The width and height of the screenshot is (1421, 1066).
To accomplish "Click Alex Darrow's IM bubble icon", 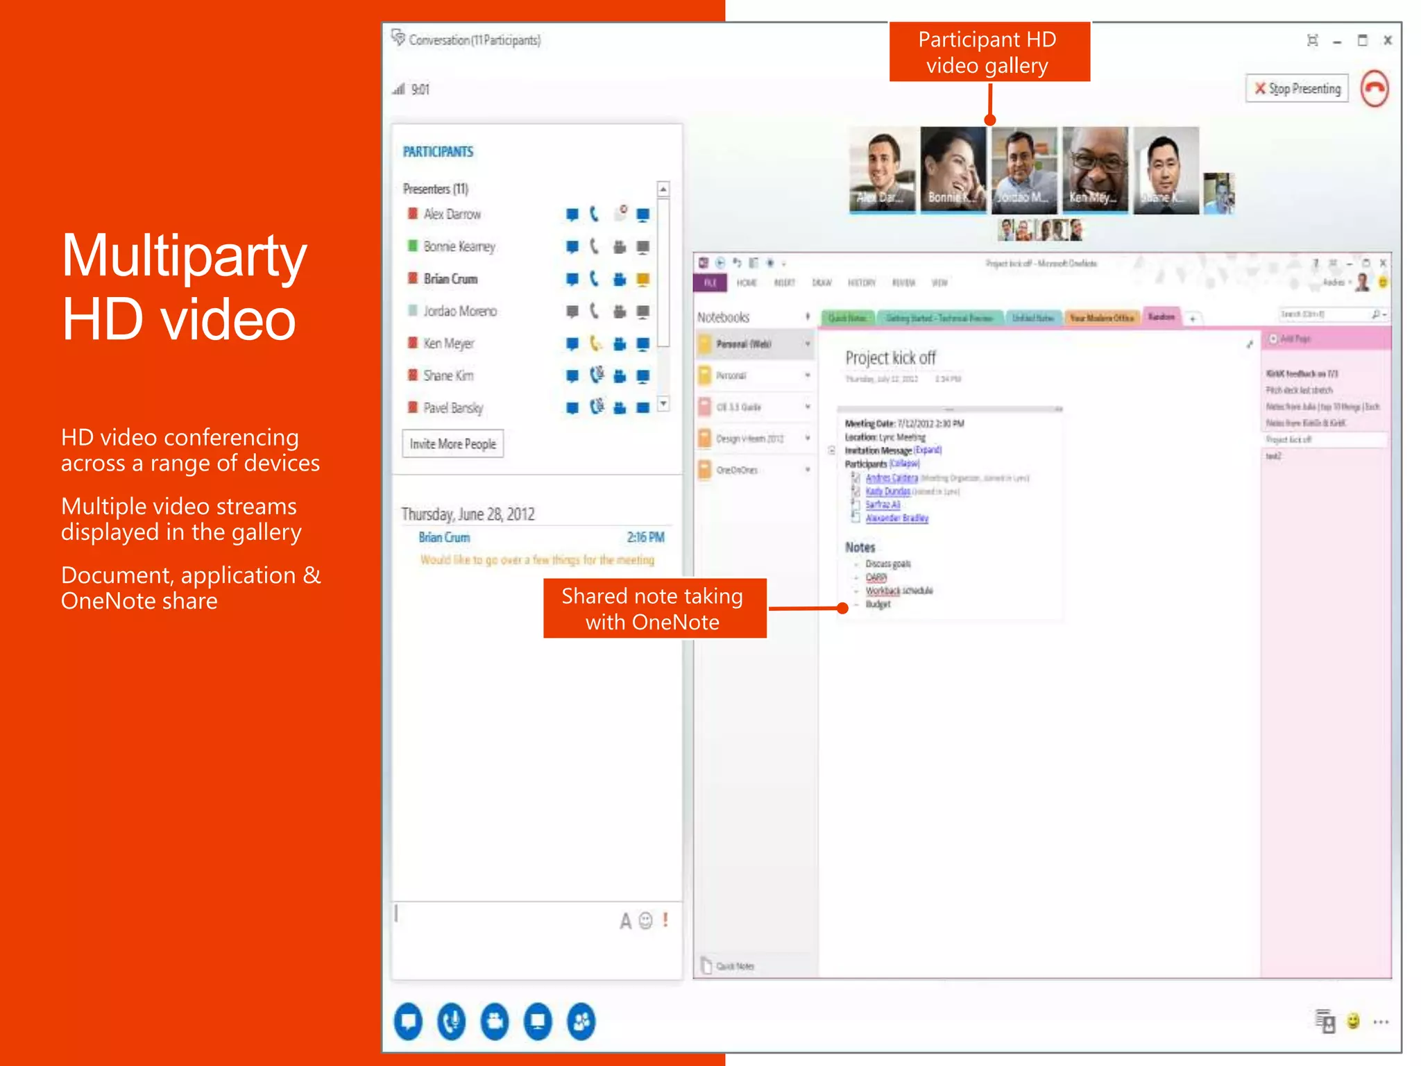I will click(x=572, y=214).
